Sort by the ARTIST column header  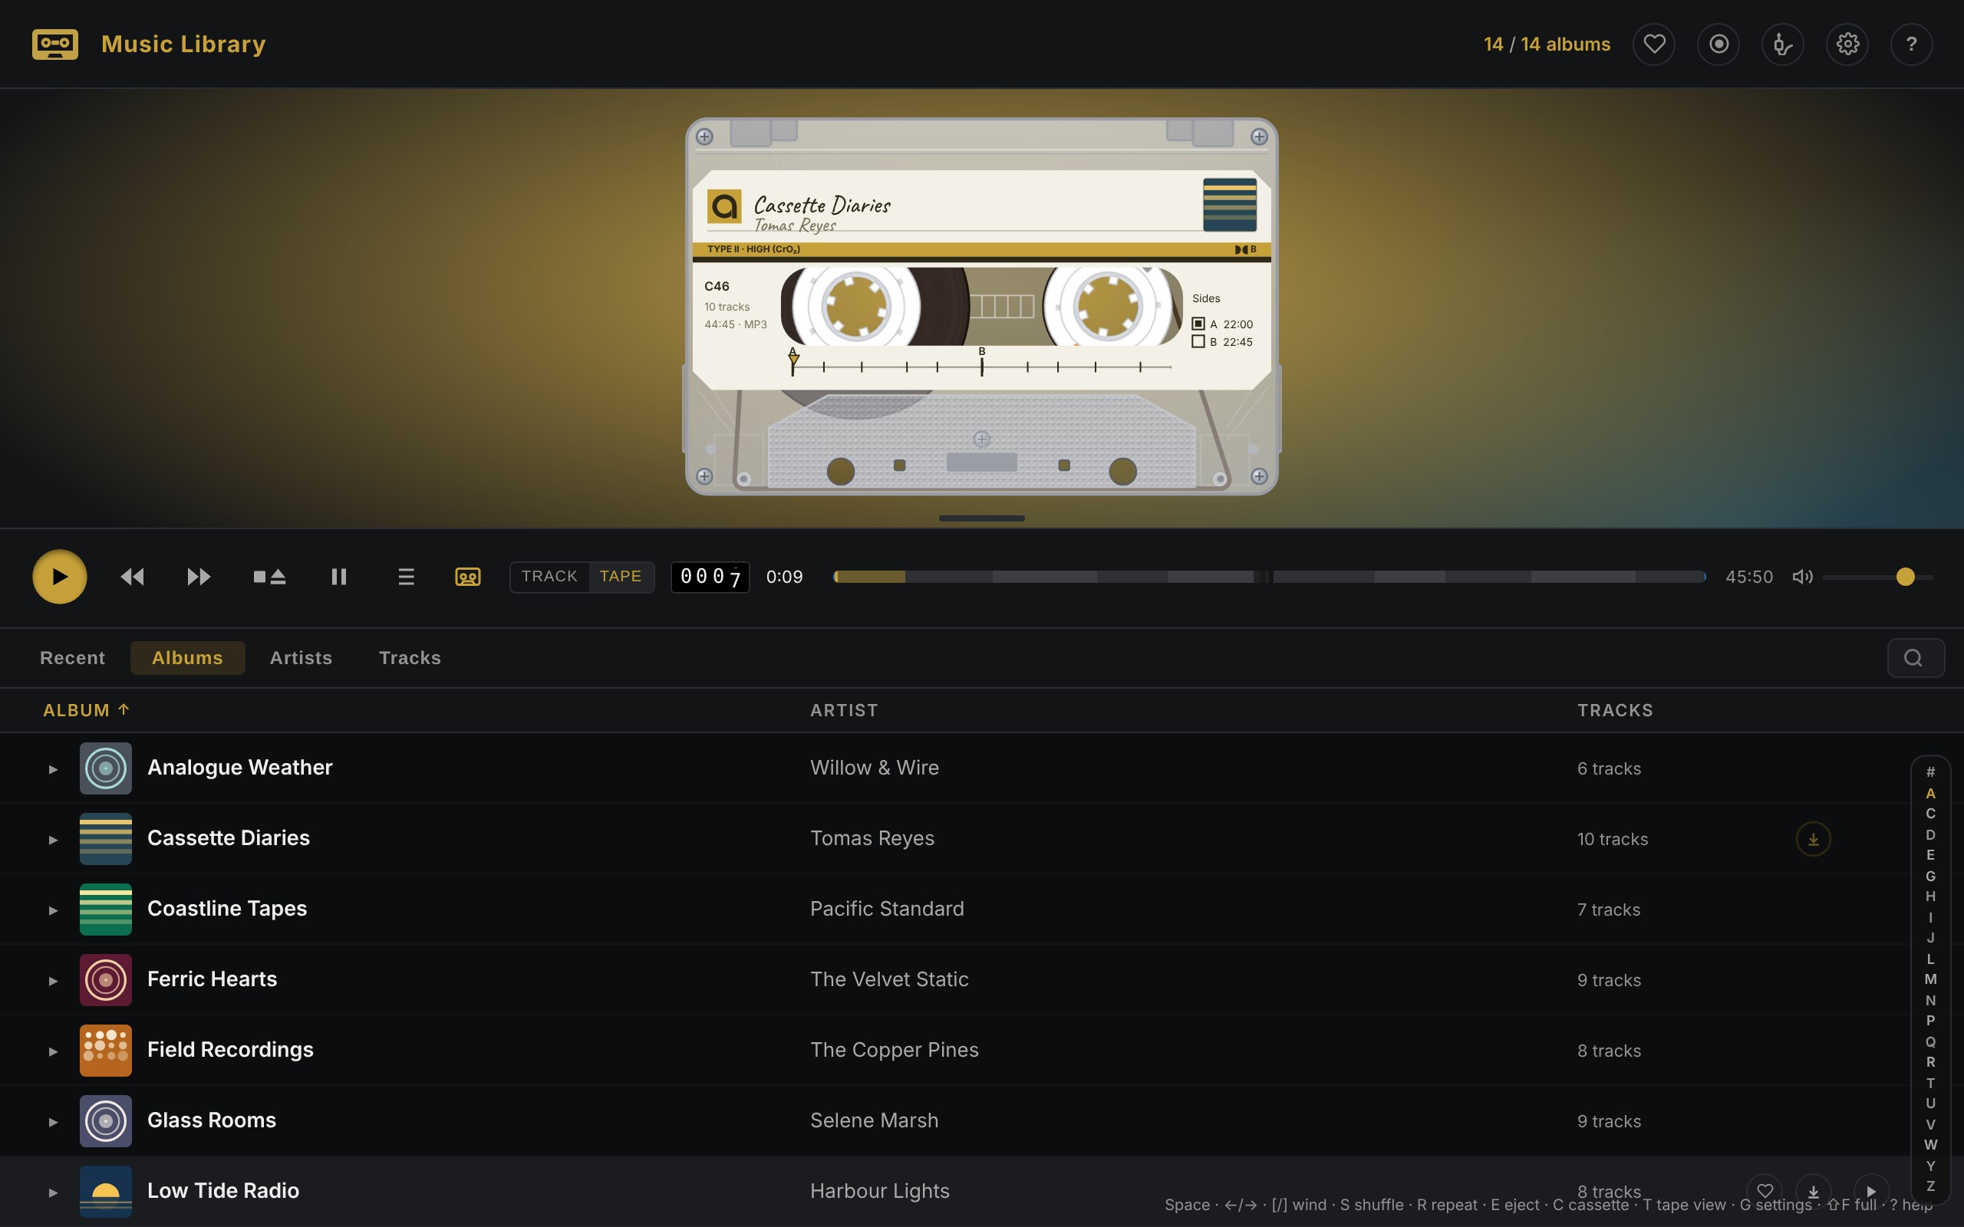point(844,710)
